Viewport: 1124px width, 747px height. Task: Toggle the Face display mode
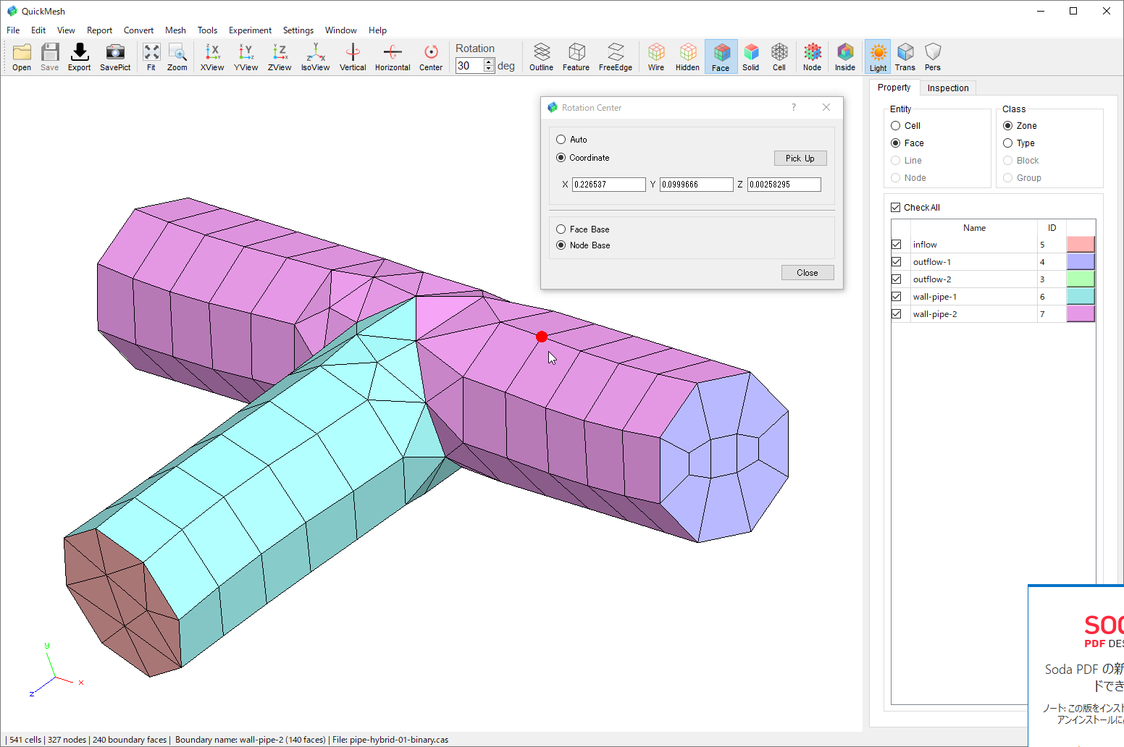click(721, 56)
